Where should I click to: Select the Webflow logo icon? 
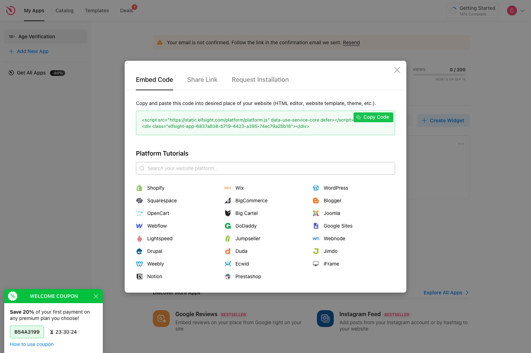(x=139, y=226)
